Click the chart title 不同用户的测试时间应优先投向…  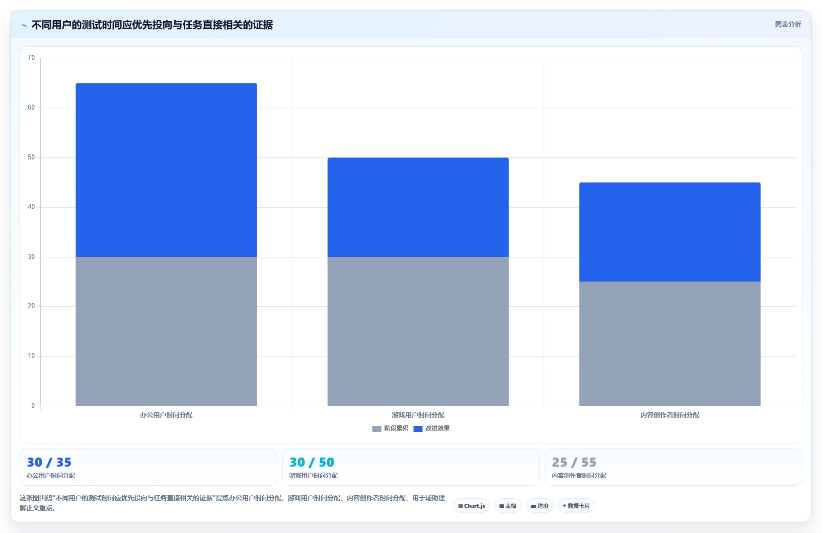tap(152, 25)
